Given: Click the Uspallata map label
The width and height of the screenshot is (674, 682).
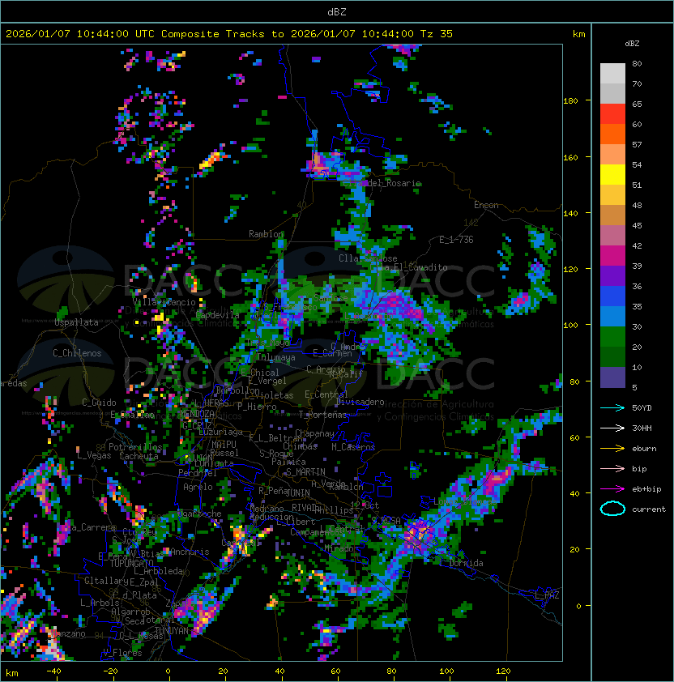Looking at the screenshot, I should point(76,322).
